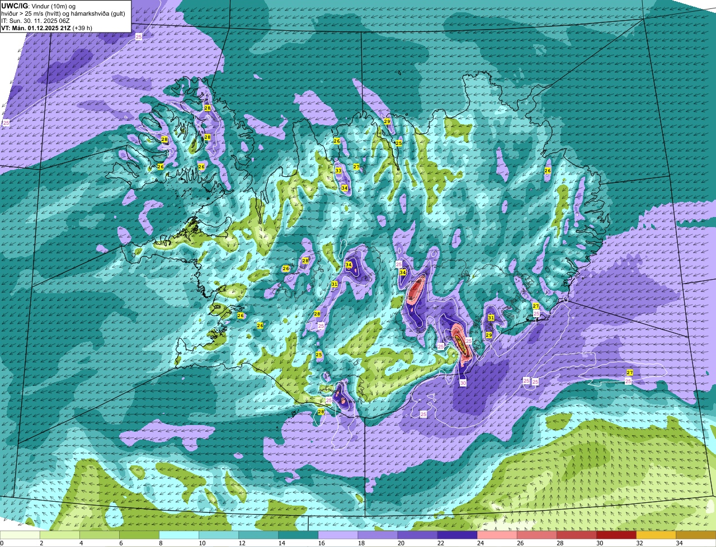Viewport: 716px width, 547px height.
Task: Choose the dark teal legend swatch between 14 and 16
Action: pos(298,535)
